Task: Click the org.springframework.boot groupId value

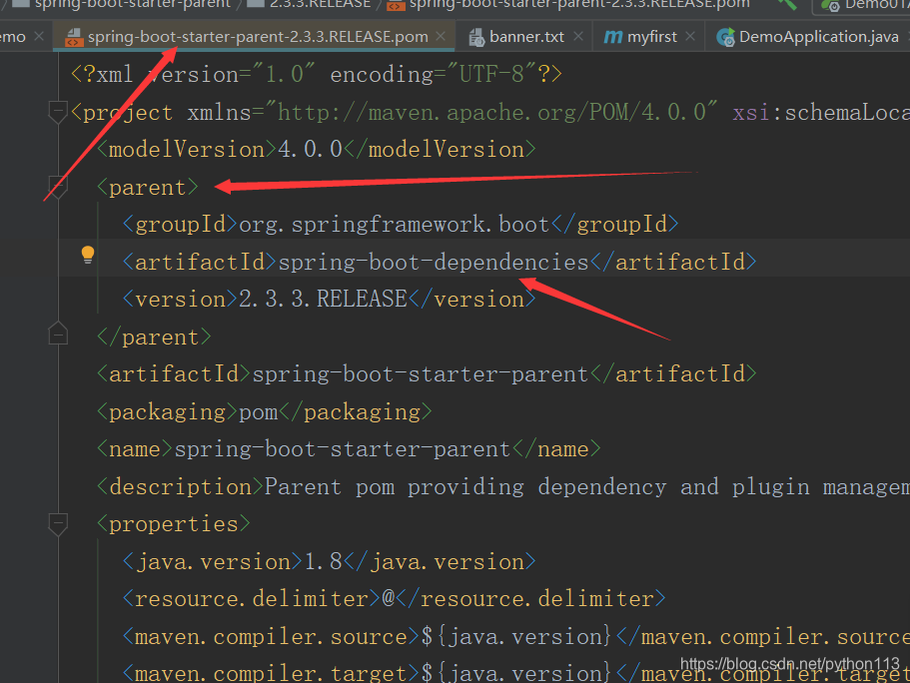Action: pyautogui.click(x=394, y=225)
